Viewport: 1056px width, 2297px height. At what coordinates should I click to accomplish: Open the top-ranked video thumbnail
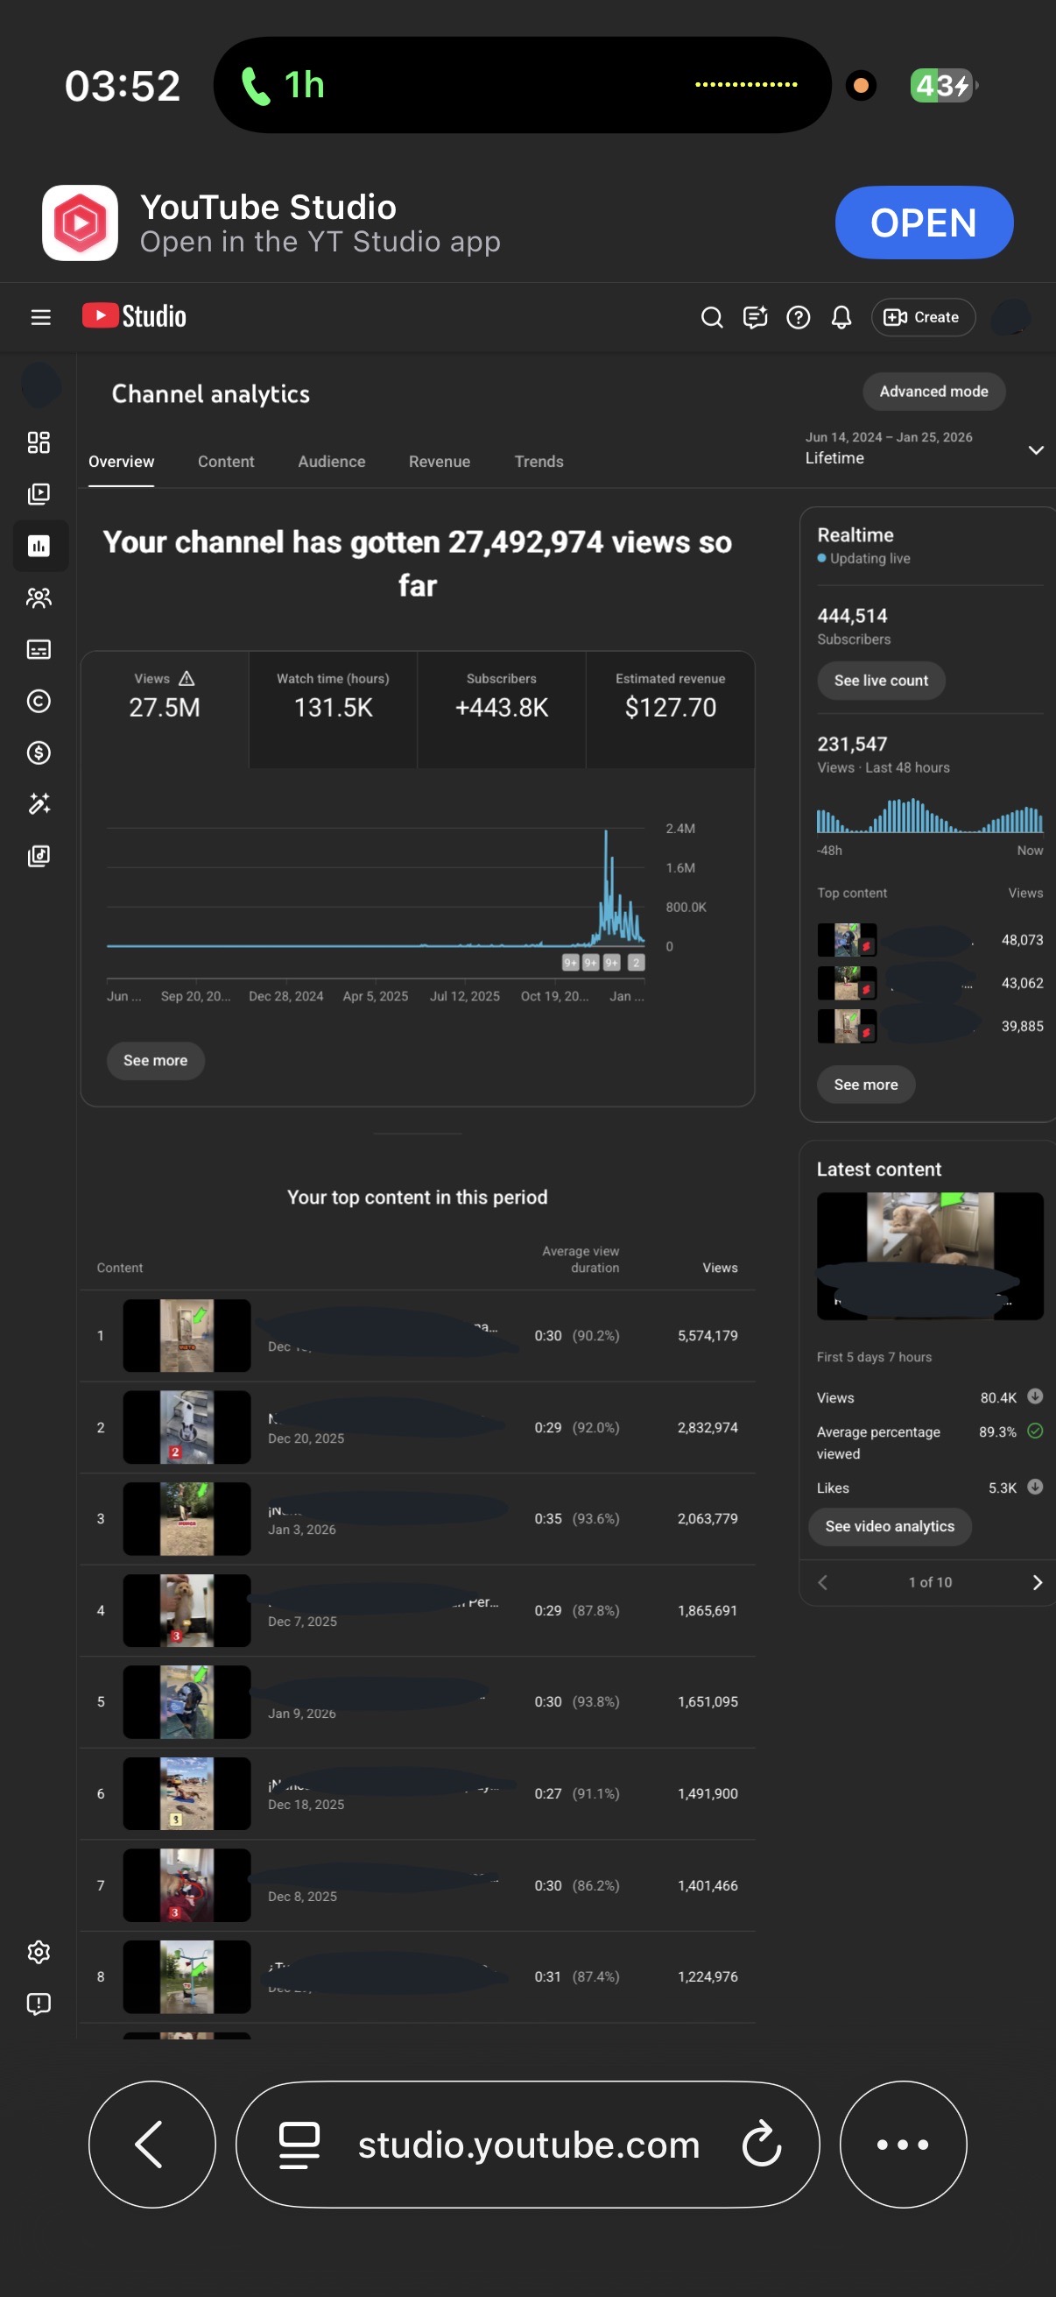187,1335
